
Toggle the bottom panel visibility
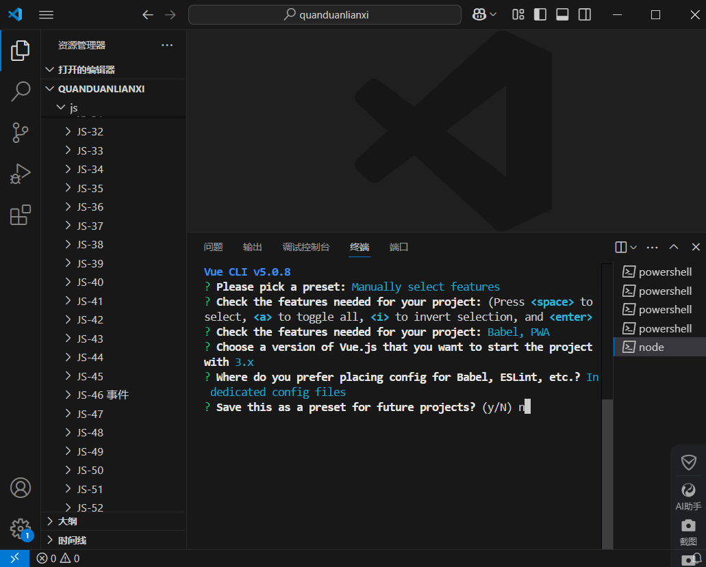[x=562, y=15]
